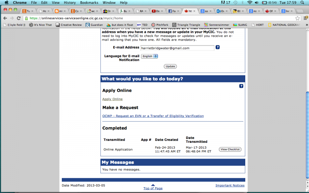The image size is (309, 193).
Task: Expand the Language for E-mail Notification dropdown
Action: [x=149, y=56]
